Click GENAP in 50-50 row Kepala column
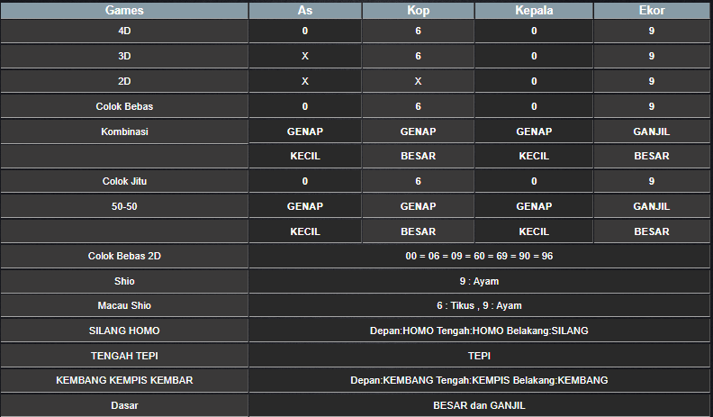 tap(534, 206)
